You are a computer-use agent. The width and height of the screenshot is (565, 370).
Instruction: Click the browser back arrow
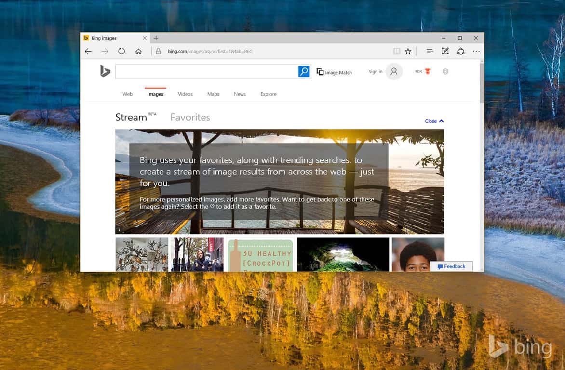pyautogui.click(x=88, y=51)
